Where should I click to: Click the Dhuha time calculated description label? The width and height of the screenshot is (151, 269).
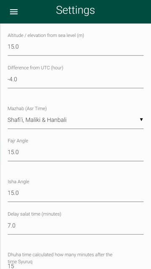coord(60,258)
